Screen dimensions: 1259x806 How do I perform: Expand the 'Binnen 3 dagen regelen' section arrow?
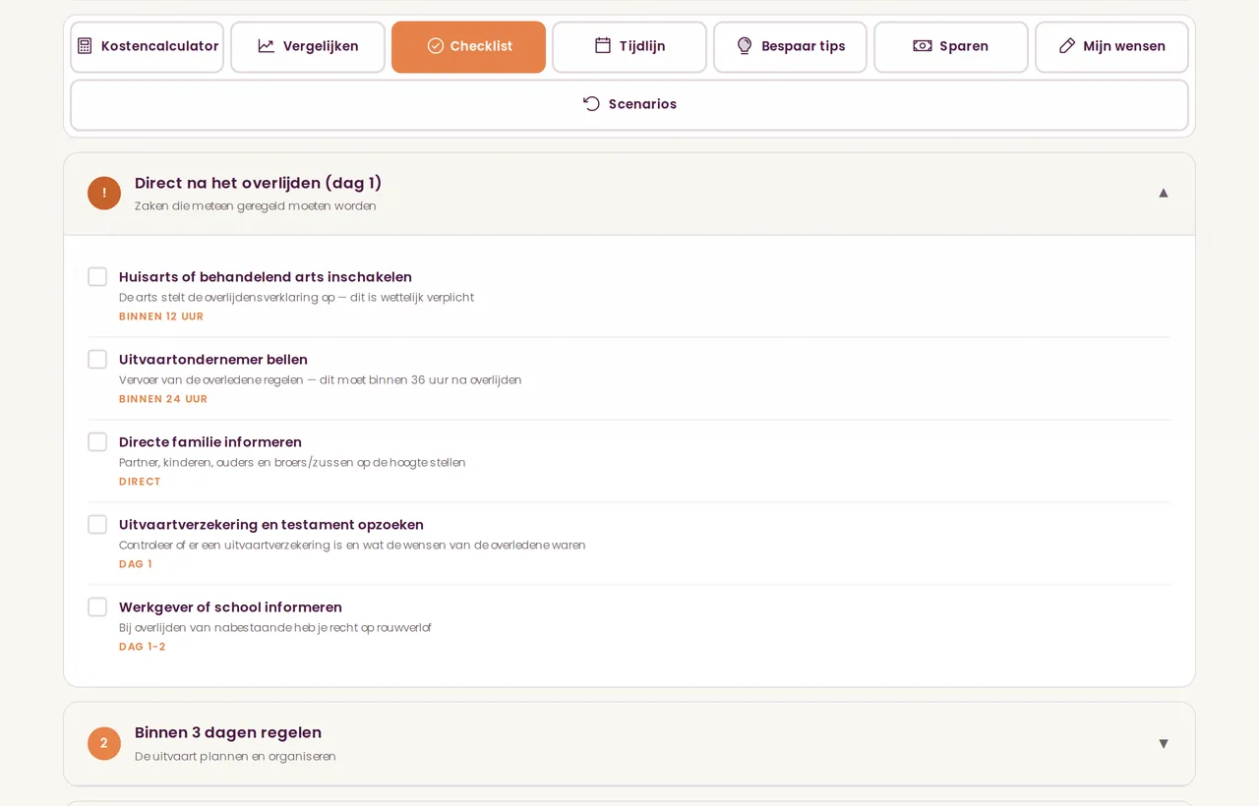(x=1164, y=743)
